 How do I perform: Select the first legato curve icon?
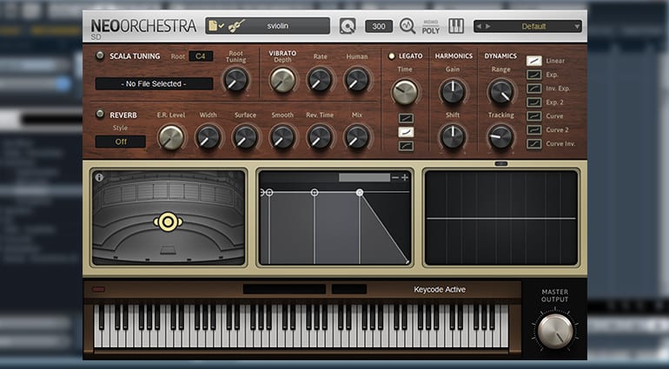406,118
